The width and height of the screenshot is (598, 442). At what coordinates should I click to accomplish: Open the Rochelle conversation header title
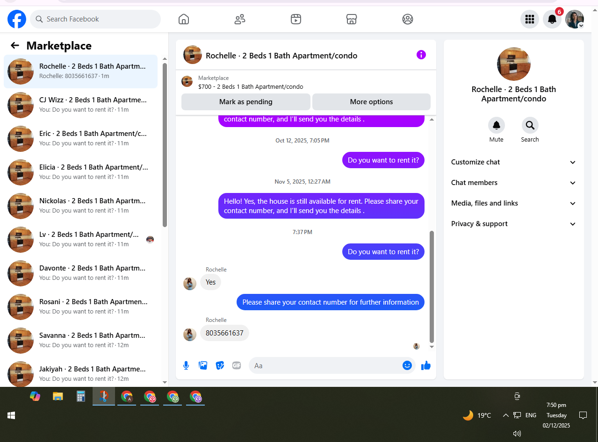(281, 56)
